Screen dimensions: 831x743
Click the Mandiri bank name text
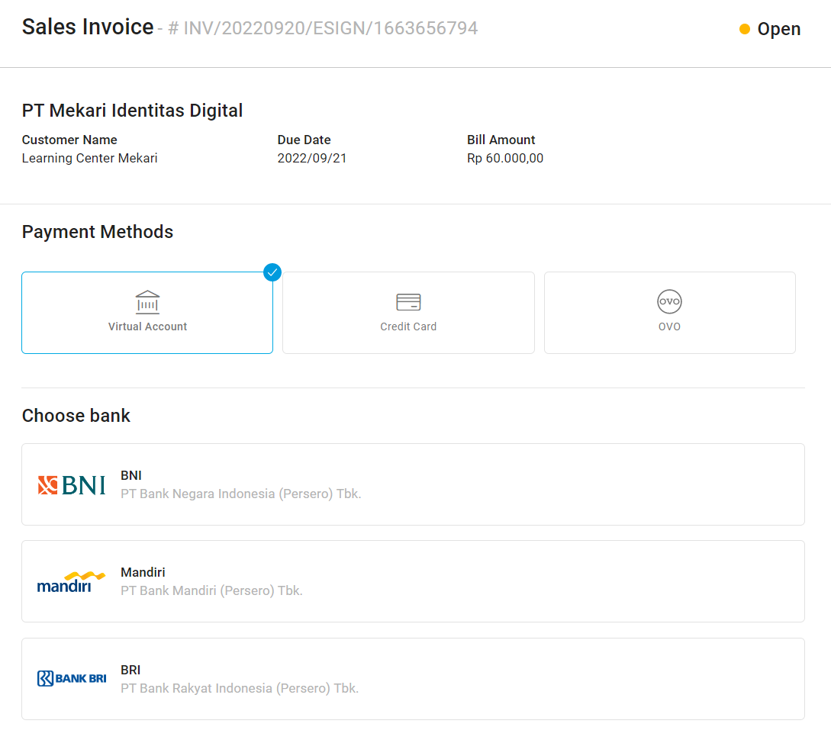tap(143, 572)
